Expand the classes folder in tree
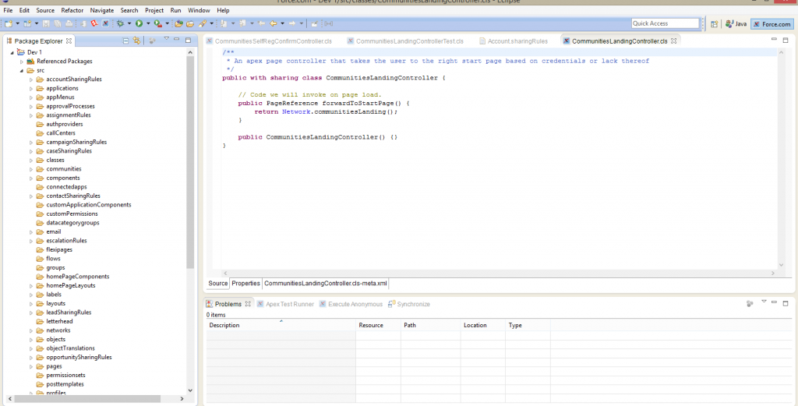The height and width of the screenshot is (406, 798). point(31,160)
